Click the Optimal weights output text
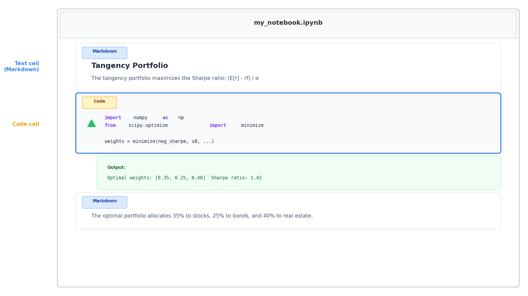 point(184,178)
